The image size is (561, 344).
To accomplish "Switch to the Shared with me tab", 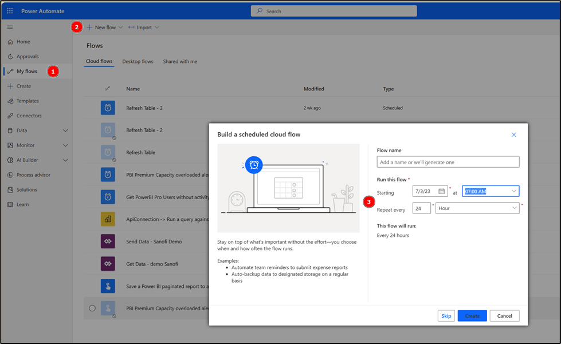I will (180, 61).
